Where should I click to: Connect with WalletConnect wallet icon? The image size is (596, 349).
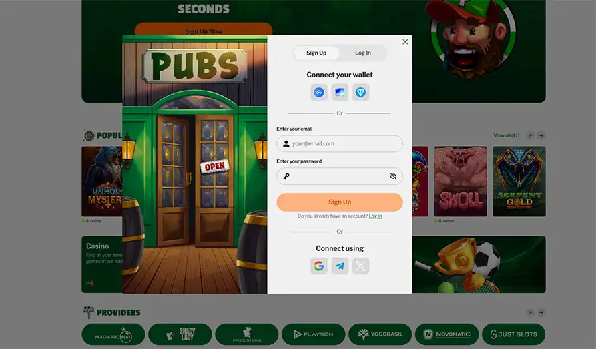tap(319, 92)
